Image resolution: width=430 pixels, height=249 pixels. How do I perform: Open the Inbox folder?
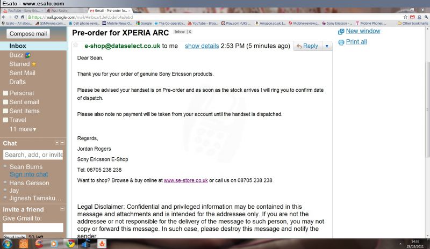pos(18,46)
